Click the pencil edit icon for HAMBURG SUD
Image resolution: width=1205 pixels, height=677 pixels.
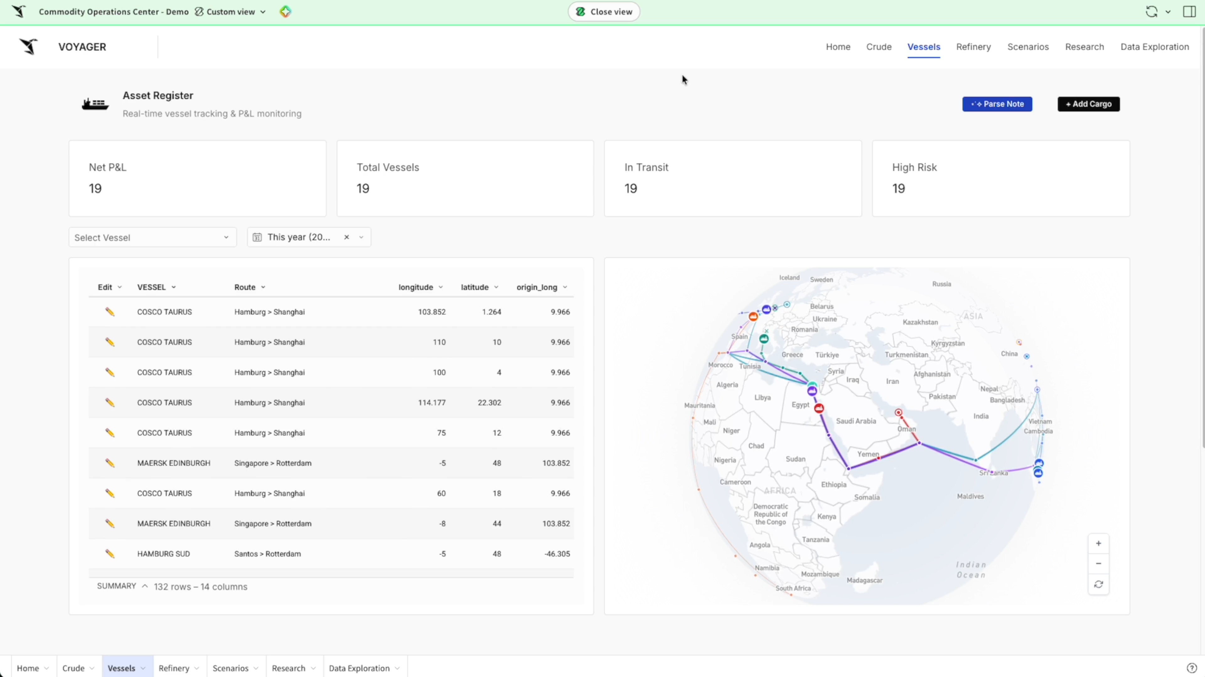pyautogui.click(x=110, y=554)
